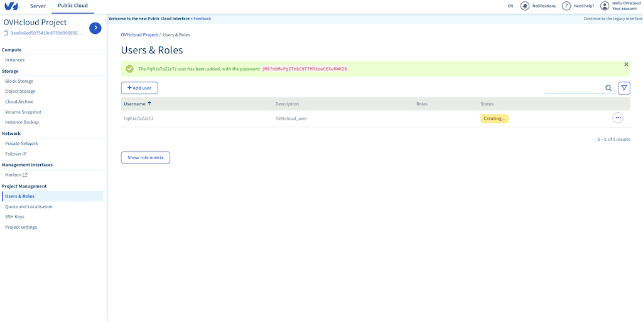643x321 pixels.
Task: Click the Users & Roles page heading
Action: click(x=152, y=50)
